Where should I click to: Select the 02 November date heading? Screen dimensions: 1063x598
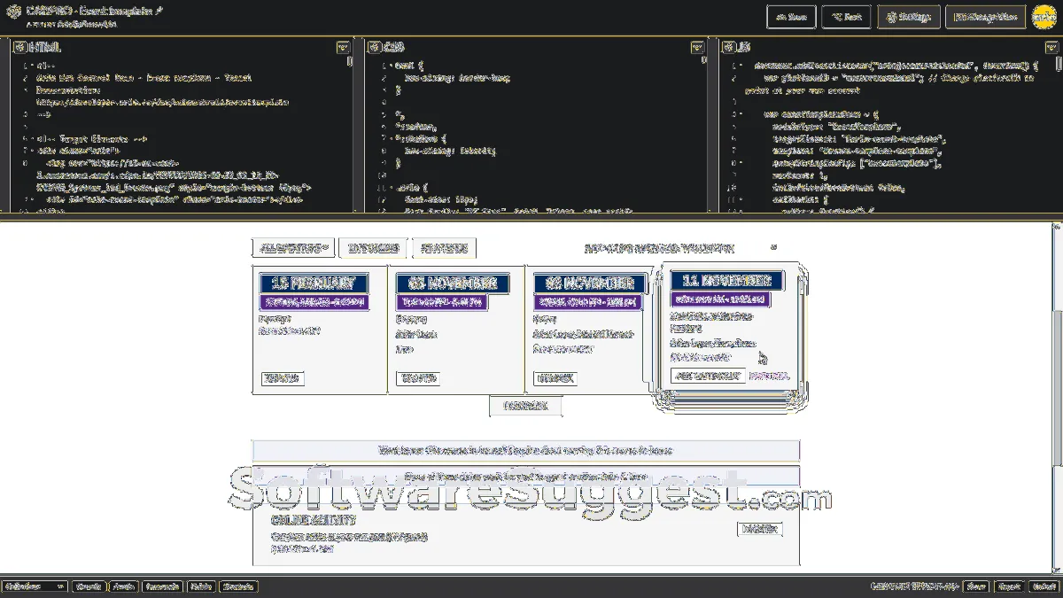(590, 283)
